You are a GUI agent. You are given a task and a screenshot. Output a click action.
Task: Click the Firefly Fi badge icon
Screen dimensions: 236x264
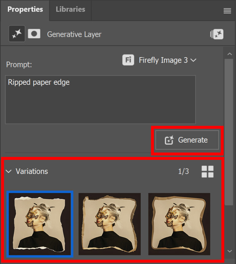[x=128, y=60]
